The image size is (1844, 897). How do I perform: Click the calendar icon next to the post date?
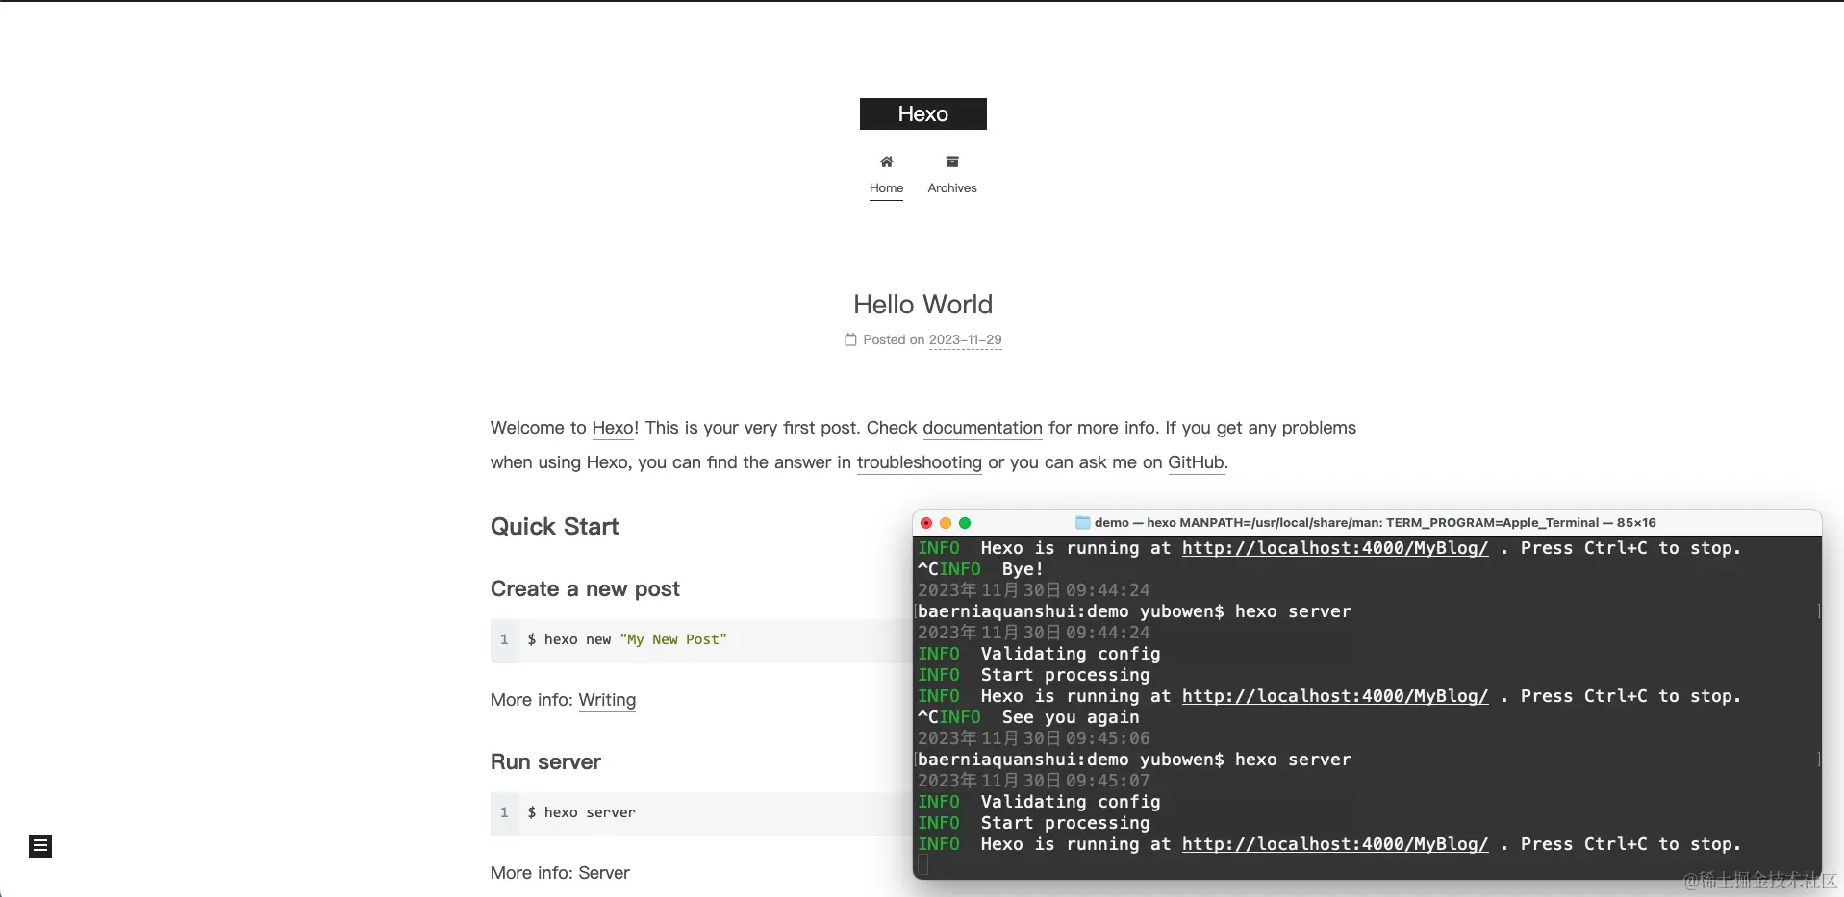[850, 339]
